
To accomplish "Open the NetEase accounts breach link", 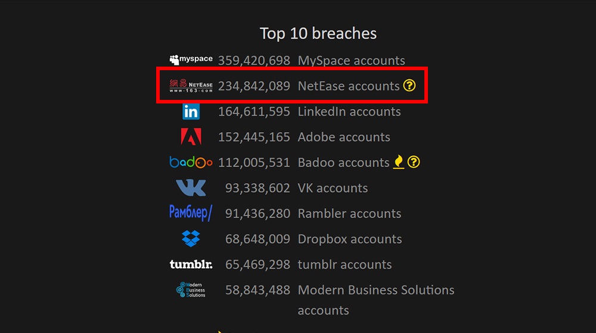I will click(349, 86).
